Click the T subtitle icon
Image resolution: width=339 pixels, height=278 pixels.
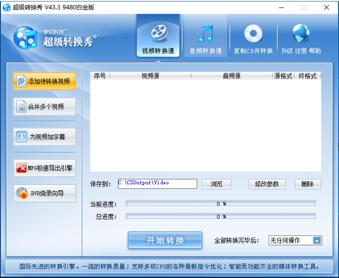tap(21, 136)
